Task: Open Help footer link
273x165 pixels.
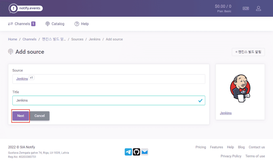Action: tap(230, 147)
